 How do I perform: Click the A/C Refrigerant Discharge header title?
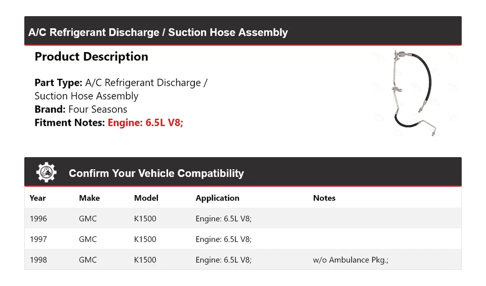click(158, 32)
